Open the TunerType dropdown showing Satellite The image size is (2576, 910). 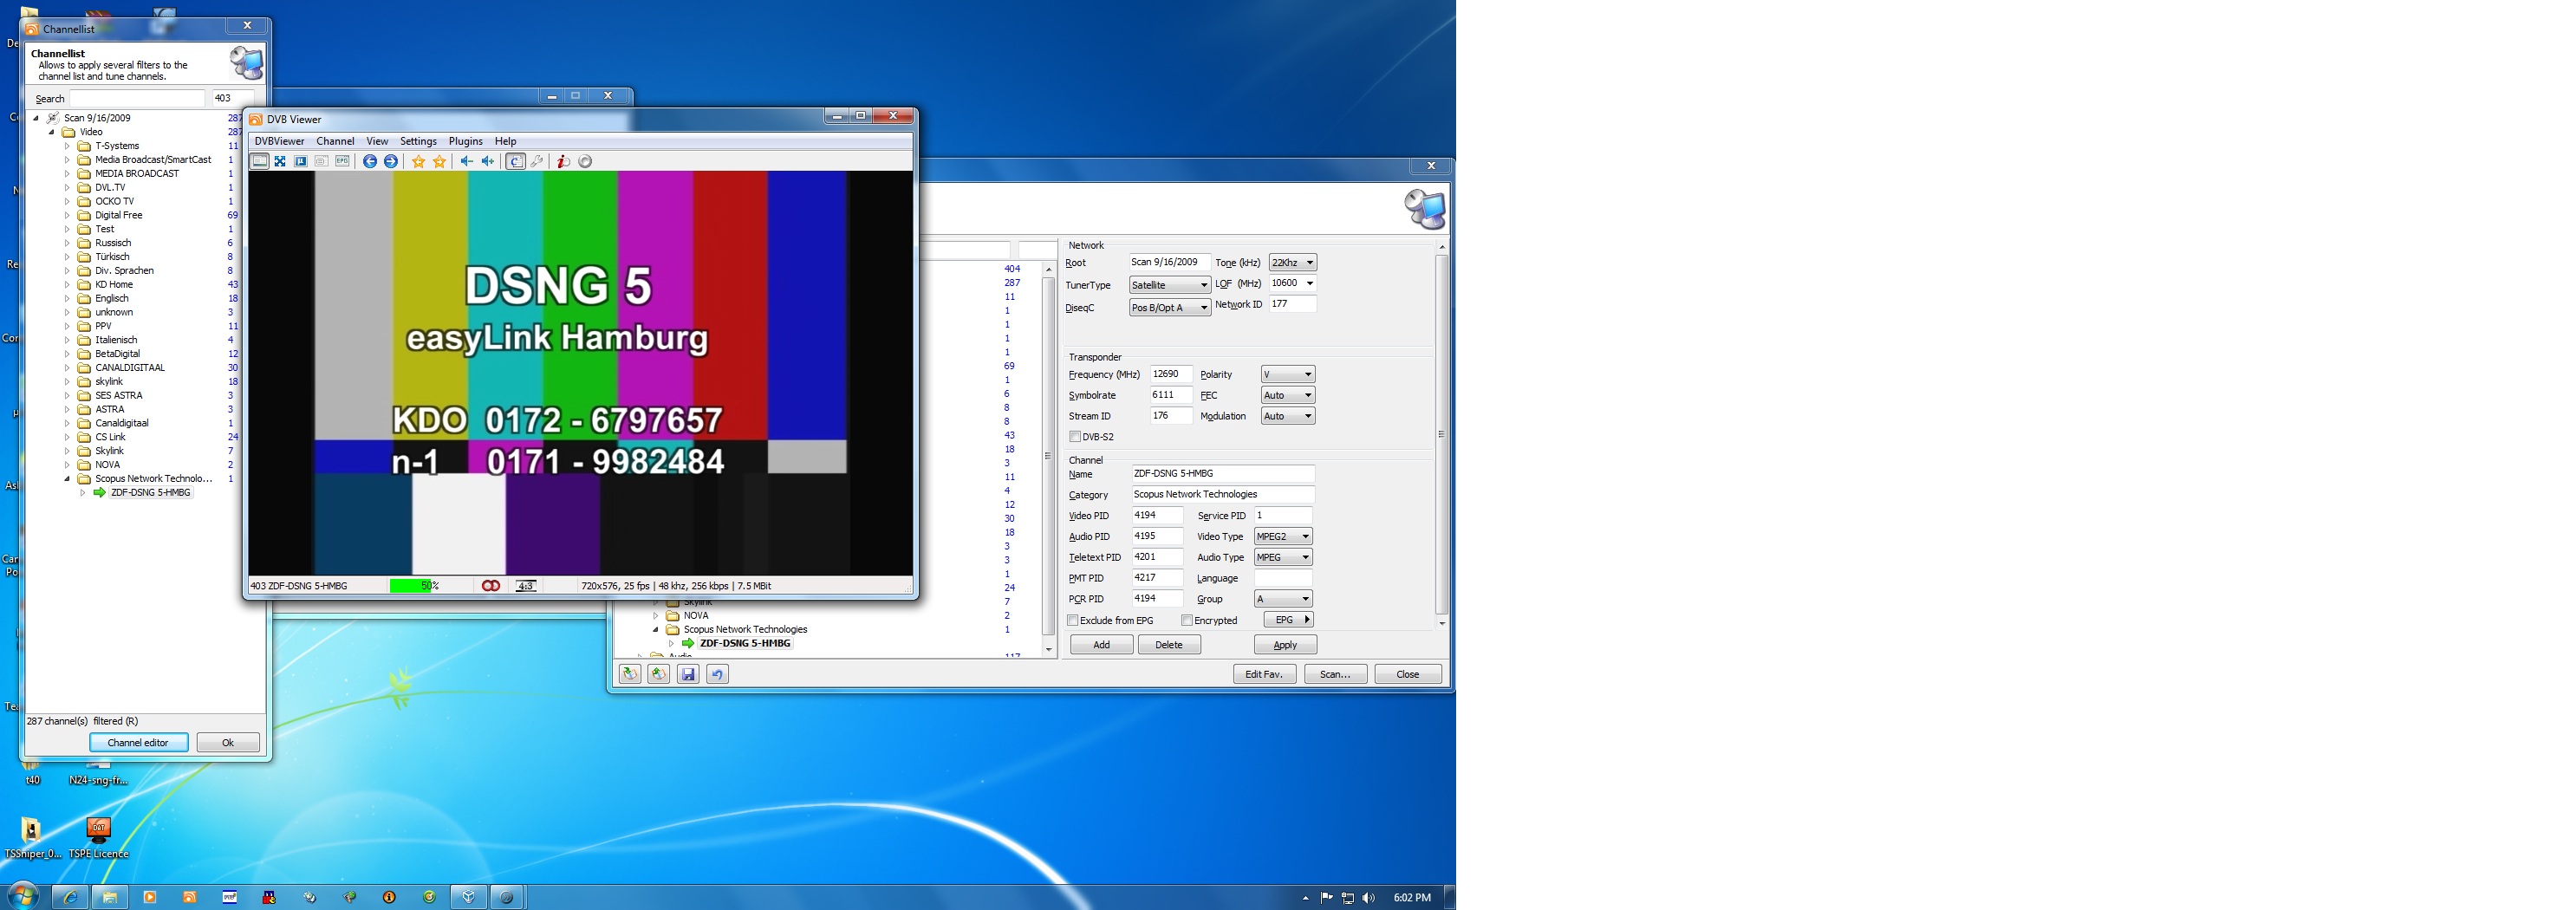tap(1170, 285)
